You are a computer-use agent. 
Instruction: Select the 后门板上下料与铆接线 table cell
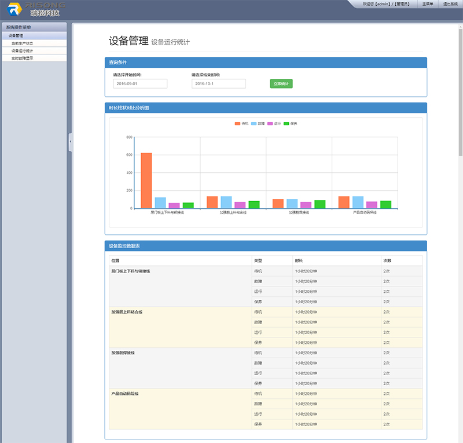coord(181,286)
